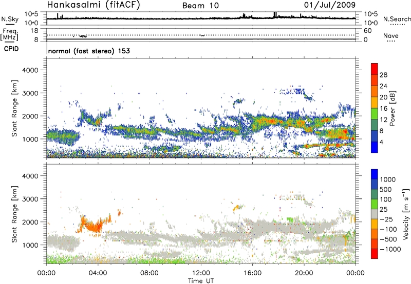Click the Time UT axis title
The height and width of the screenshot is (284, 411).
(201, 280)
